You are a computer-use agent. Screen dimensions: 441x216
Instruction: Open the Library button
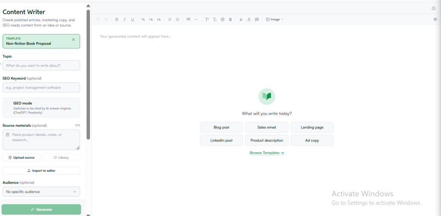tap(61, 157)
